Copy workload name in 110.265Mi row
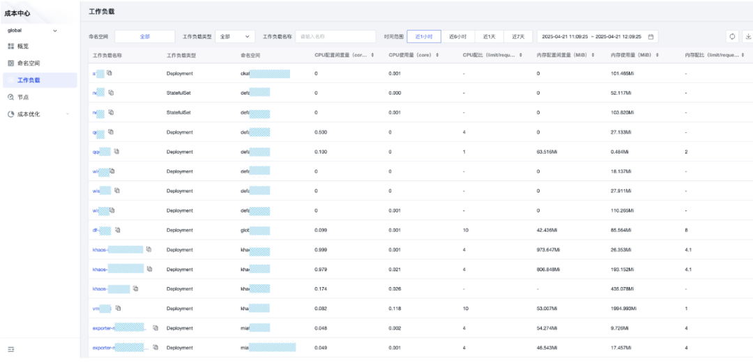753x363 pixels. (112, 210)
